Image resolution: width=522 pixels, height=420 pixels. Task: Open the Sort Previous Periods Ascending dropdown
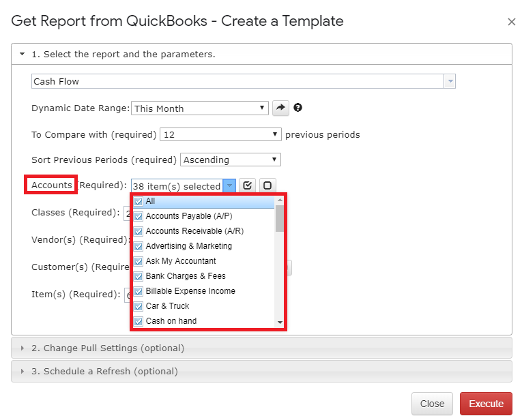[231, 160]
